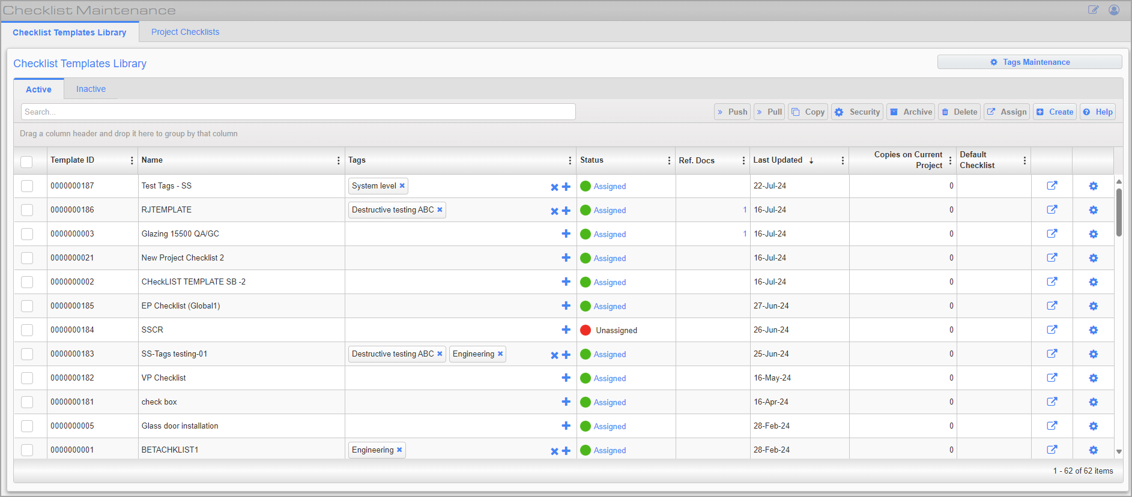This screenshot has height=497, width=1132.
Task: Select checkbox for template 0000000186
Action: pyautogui.click(x=27, y=210)
